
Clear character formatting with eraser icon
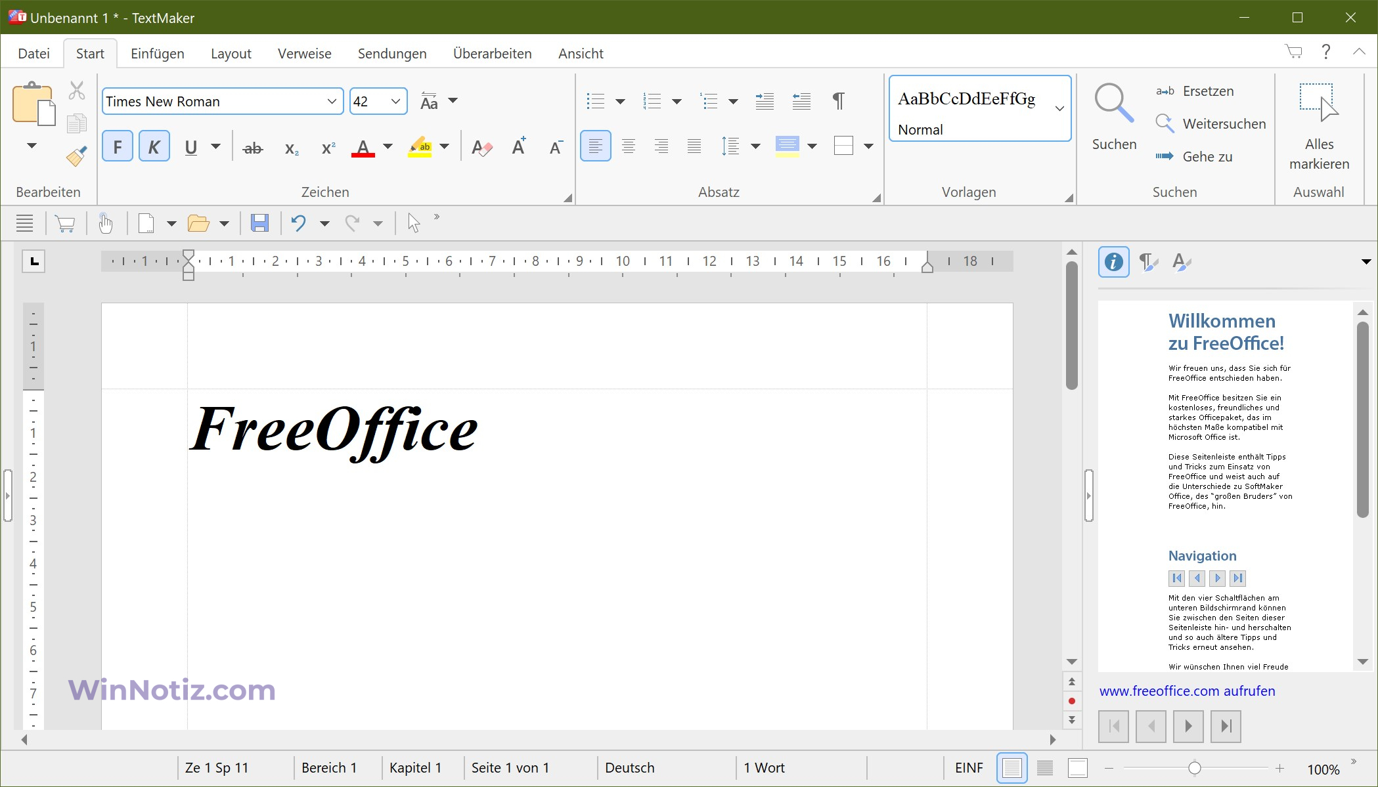(x=481, y=148)
